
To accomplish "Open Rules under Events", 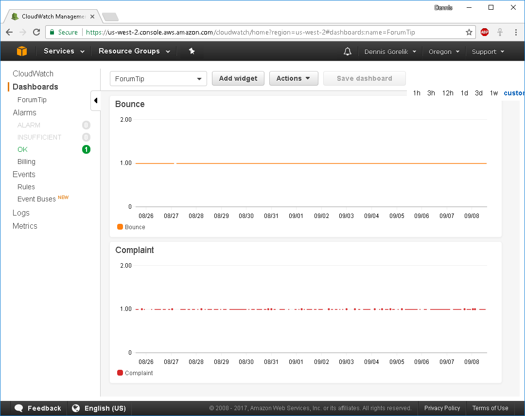I will (26, 187).
